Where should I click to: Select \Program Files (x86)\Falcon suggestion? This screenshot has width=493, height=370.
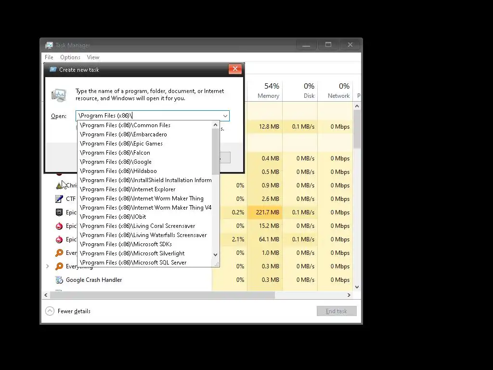coord(144,153)
